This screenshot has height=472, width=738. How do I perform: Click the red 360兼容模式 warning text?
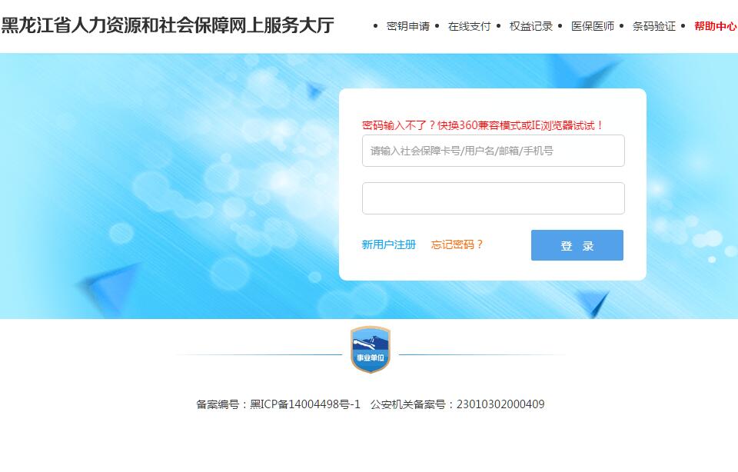pos(483,125)
